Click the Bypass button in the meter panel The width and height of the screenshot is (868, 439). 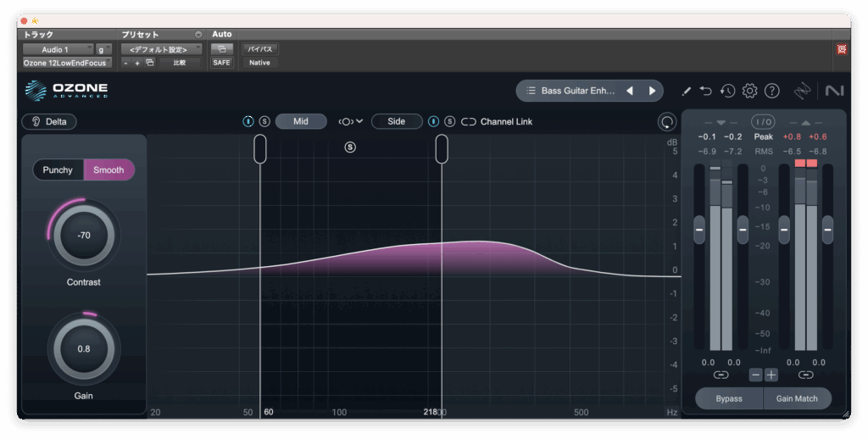tap(728, 398)
